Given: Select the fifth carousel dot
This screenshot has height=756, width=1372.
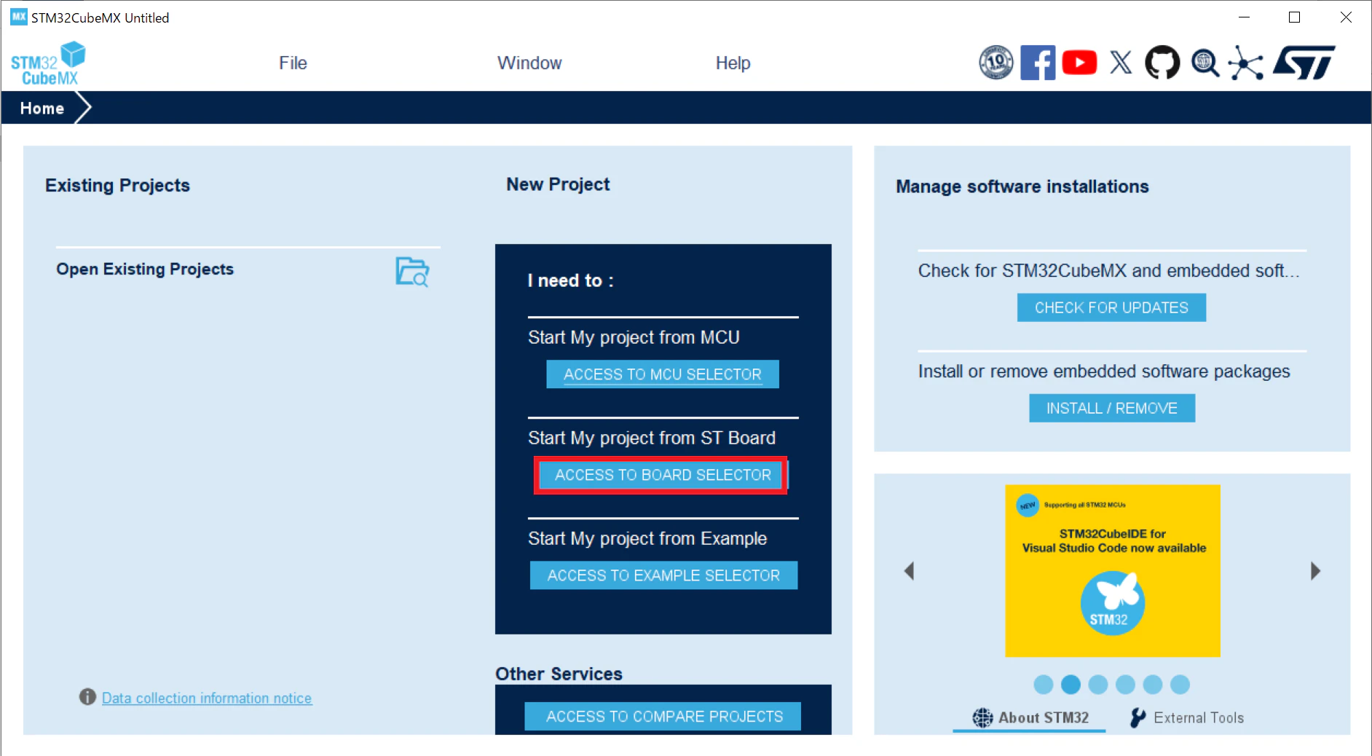Looking at the screenshot, I should [x=1153, y=685].
